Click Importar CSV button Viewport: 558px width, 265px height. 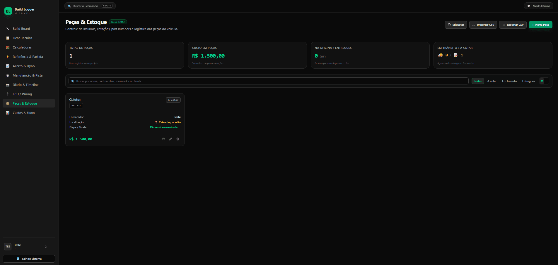tap(483, 25)
